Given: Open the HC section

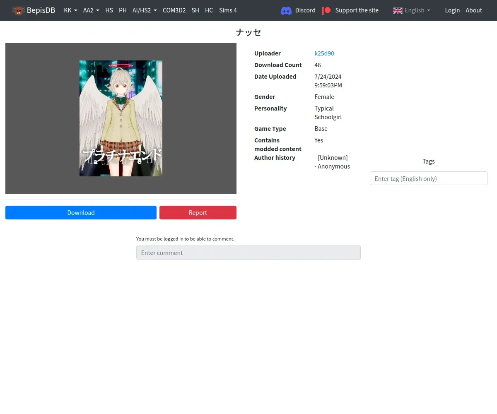Looking at the screenshot, I should click(x=209, y=10).
